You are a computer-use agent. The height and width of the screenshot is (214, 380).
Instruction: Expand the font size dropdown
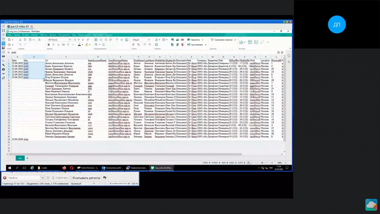(x=78, y=40)
